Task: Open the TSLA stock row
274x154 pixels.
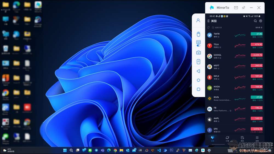Action: coord(235,46)
